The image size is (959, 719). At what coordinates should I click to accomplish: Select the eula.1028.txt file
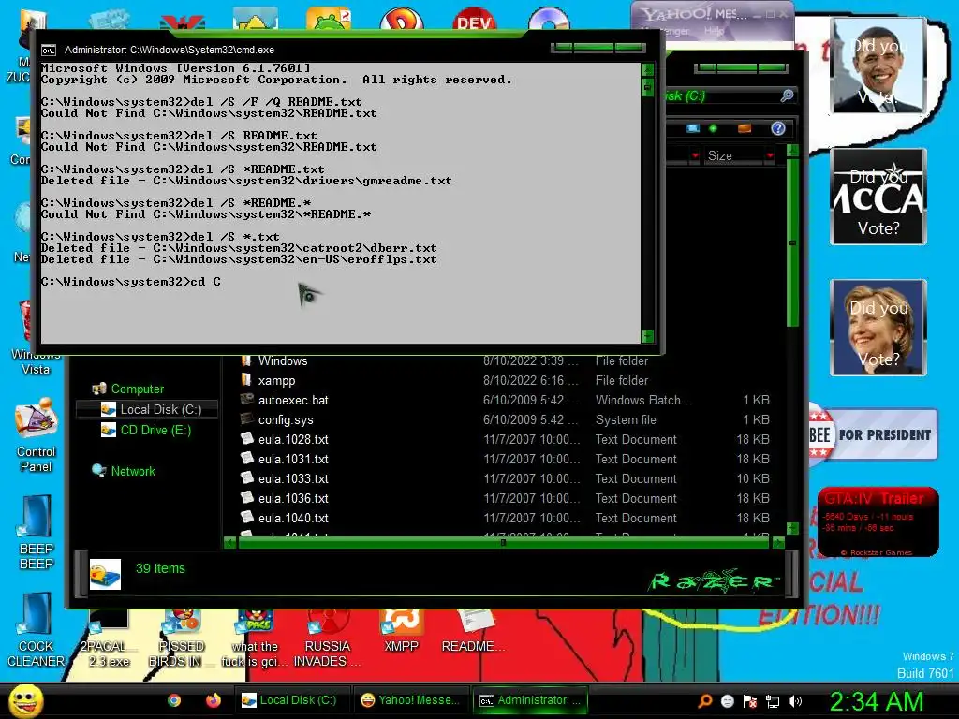[505, 439]
